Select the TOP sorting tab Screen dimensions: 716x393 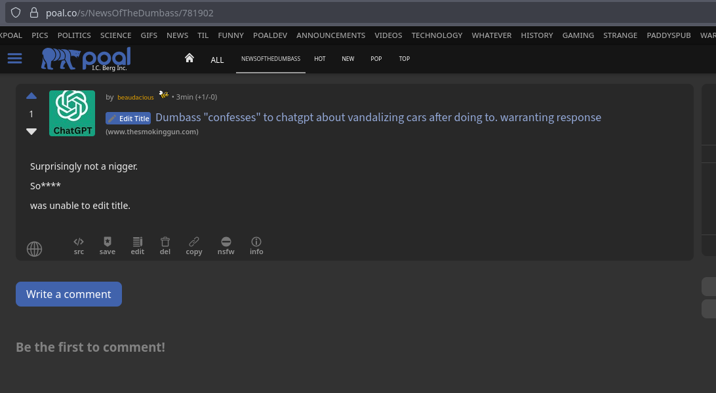(x=404, y=59)
